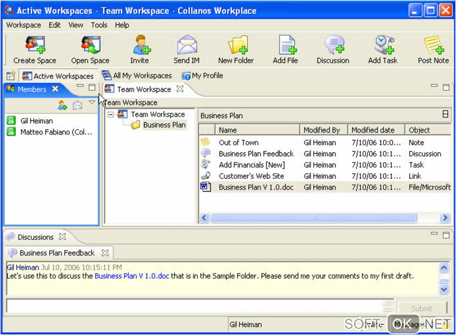Minimize the Members panel

coord(80,86)
